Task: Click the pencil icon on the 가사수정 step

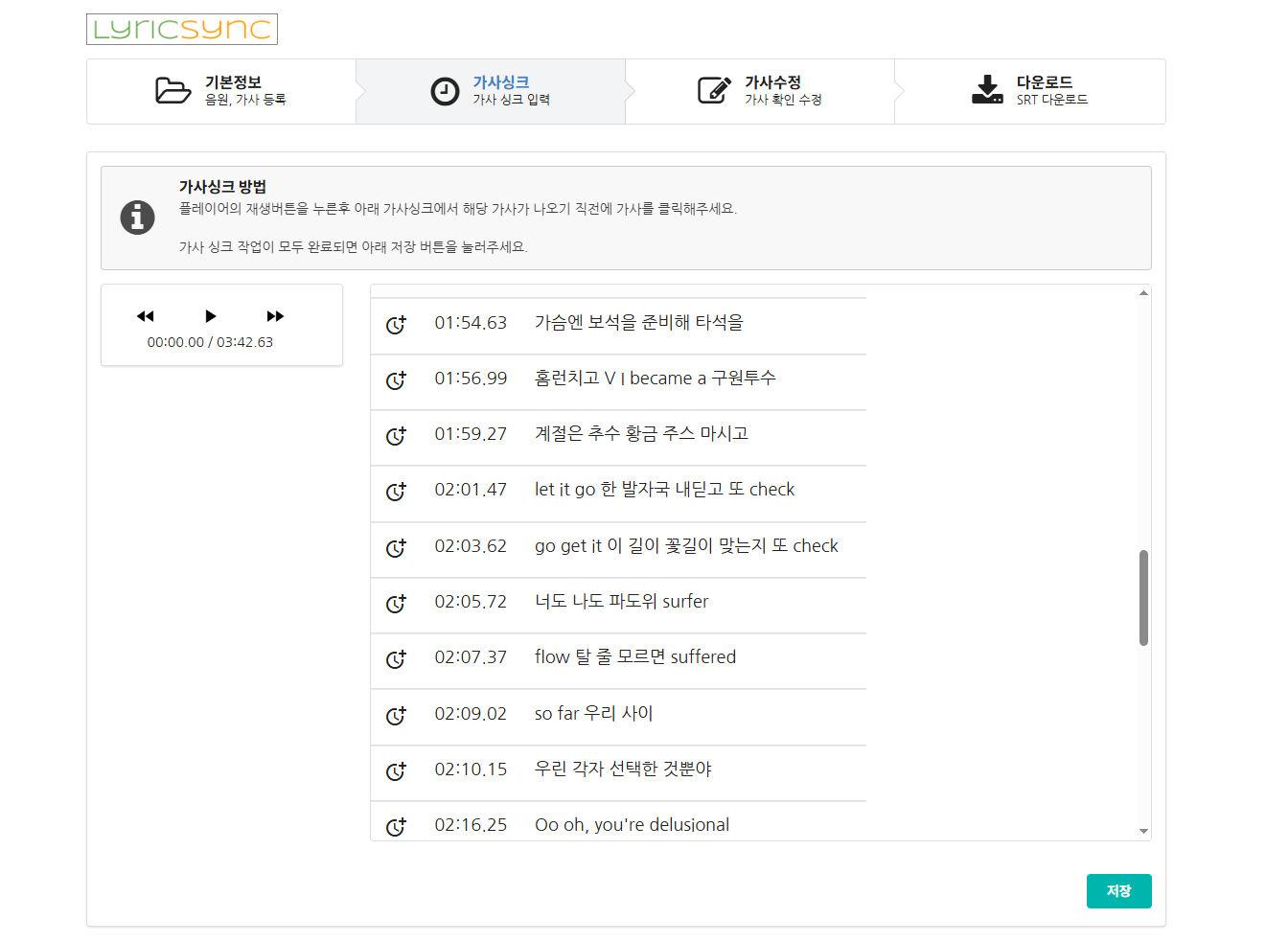Action: point(714,91)
